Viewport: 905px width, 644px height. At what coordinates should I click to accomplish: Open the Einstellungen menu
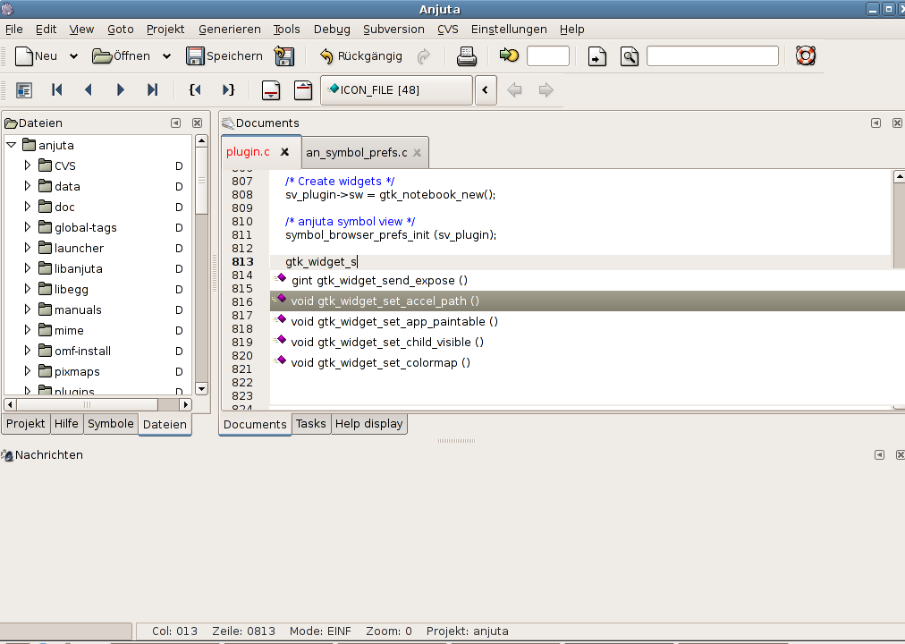[x=509, y=29]
